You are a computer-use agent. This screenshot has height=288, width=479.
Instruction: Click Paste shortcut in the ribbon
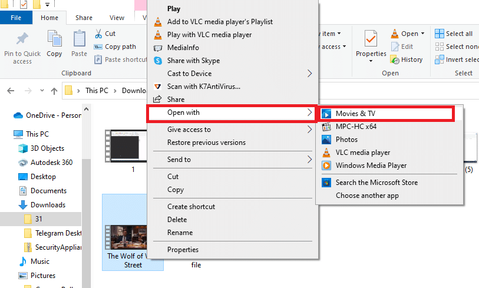pyautogui.click(x=121, y=59)
